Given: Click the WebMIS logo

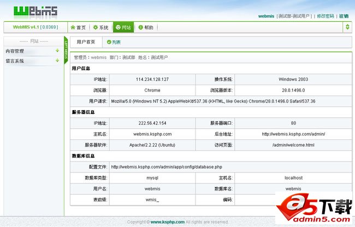Looking at the screenshot, I should pos(35,11).
